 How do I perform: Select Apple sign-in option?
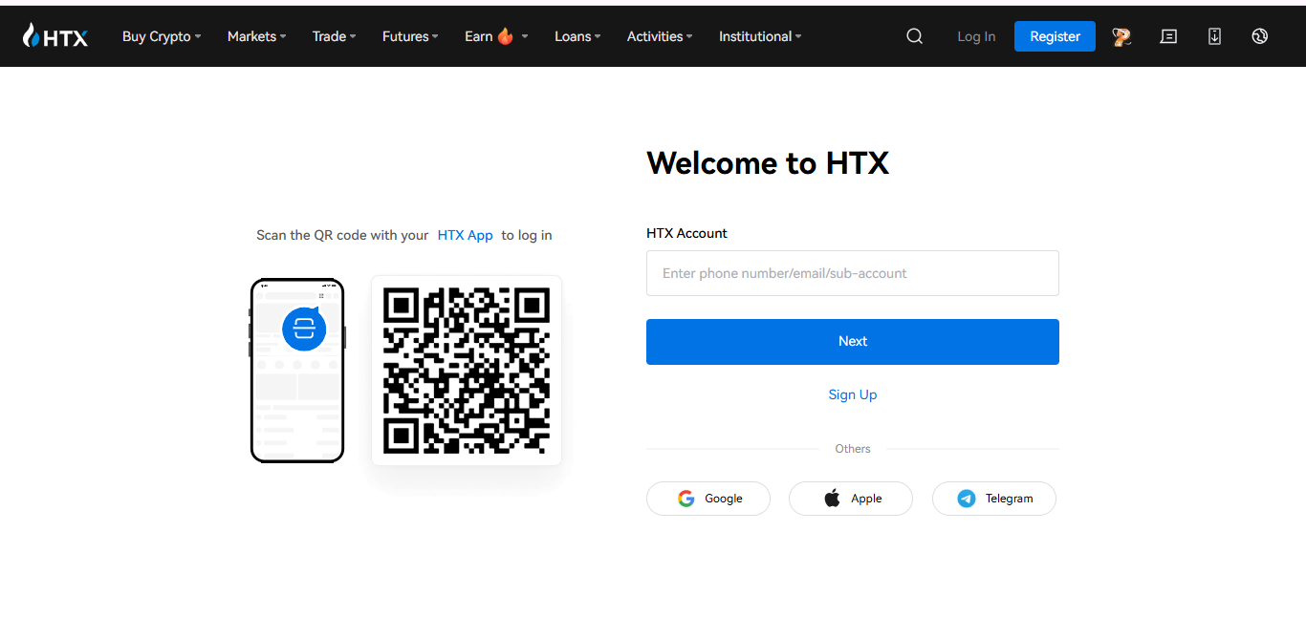pyautogui.click(x=850, y=498)
